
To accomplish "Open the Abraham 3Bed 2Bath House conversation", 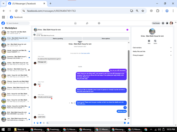I will coord(16,70).
